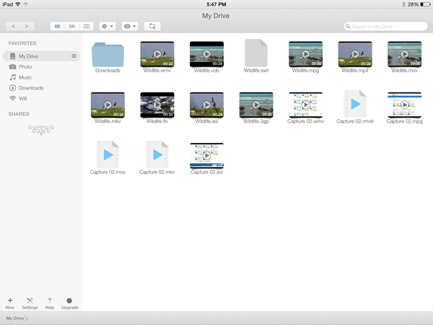Click the My Drive list handle icon

pos(74,56)
